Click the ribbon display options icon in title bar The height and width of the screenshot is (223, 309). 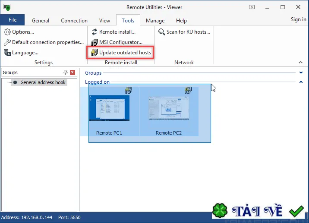(x=252, y=7)
